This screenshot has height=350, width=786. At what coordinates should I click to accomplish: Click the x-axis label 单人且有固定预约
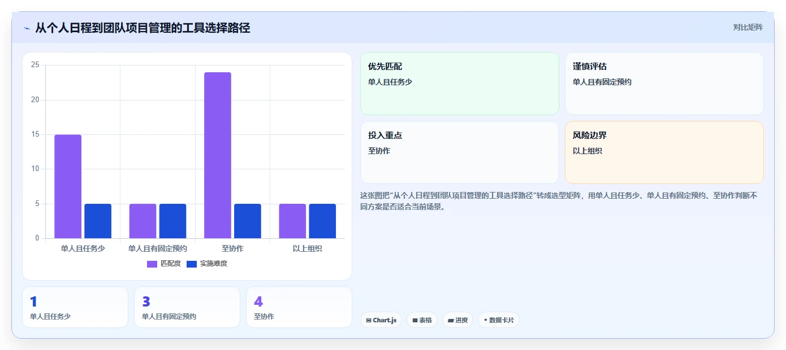[158, 248]
